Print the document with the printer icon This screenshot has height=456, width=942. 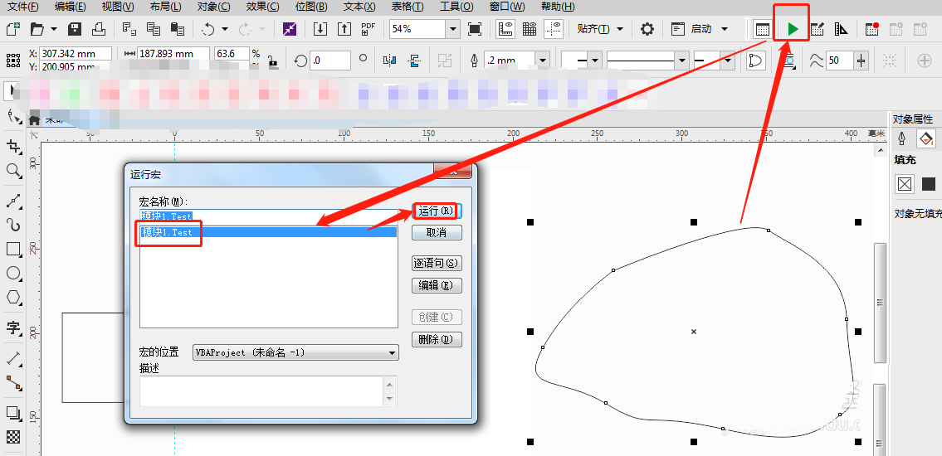99,29
